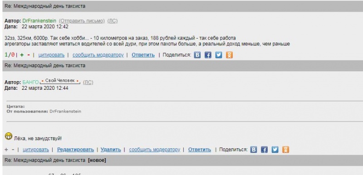The height and width of the screenshot is (175, 363).
Task: Click the text starting '32зз, 325км, 6000р.'
Action: point(120,38)
